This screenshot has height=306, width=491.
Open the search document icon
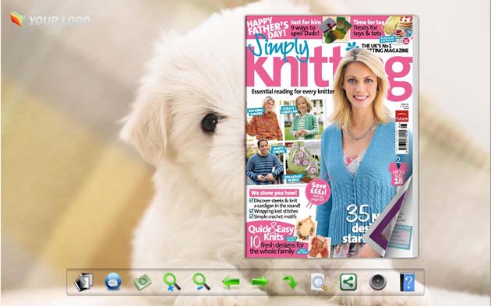pyautogui.click(x=319, y=282)
